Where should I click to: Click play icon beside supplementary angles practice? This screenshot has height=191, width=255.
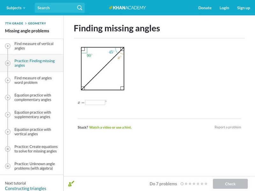(8, 115)
